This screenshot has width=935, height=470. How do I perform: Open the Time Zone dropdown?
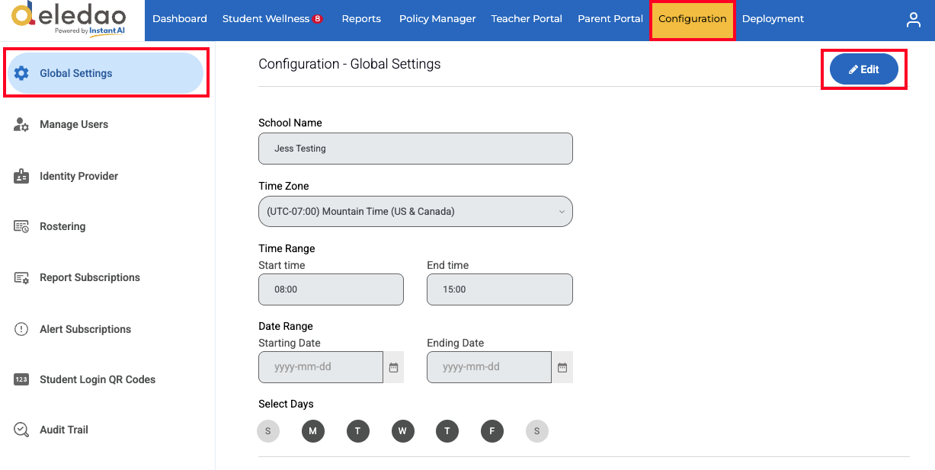(415, 211)
